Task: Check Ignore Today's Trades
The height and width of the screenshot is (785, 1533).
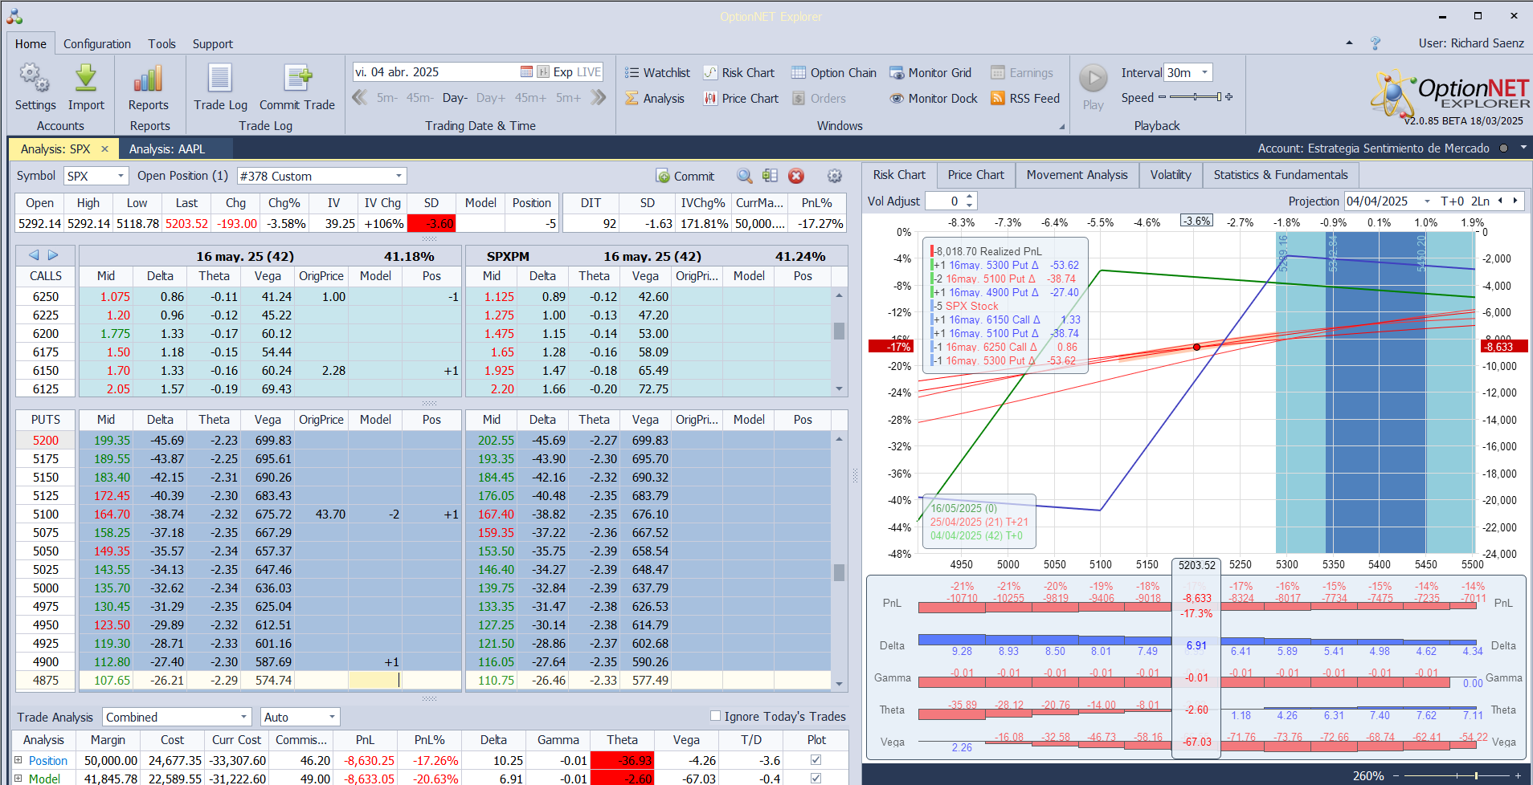Action: click(715, 716)
